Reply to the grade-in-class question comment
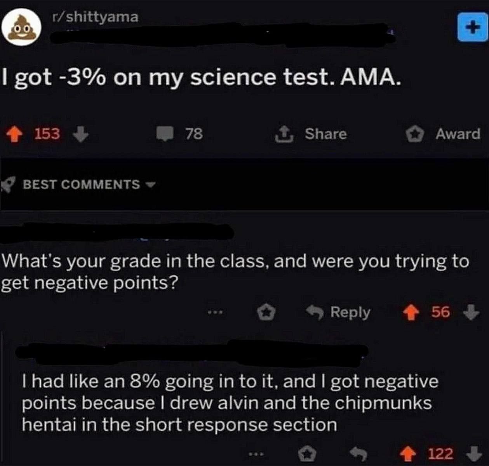This screenshot has height=466, width=489. 339,312
